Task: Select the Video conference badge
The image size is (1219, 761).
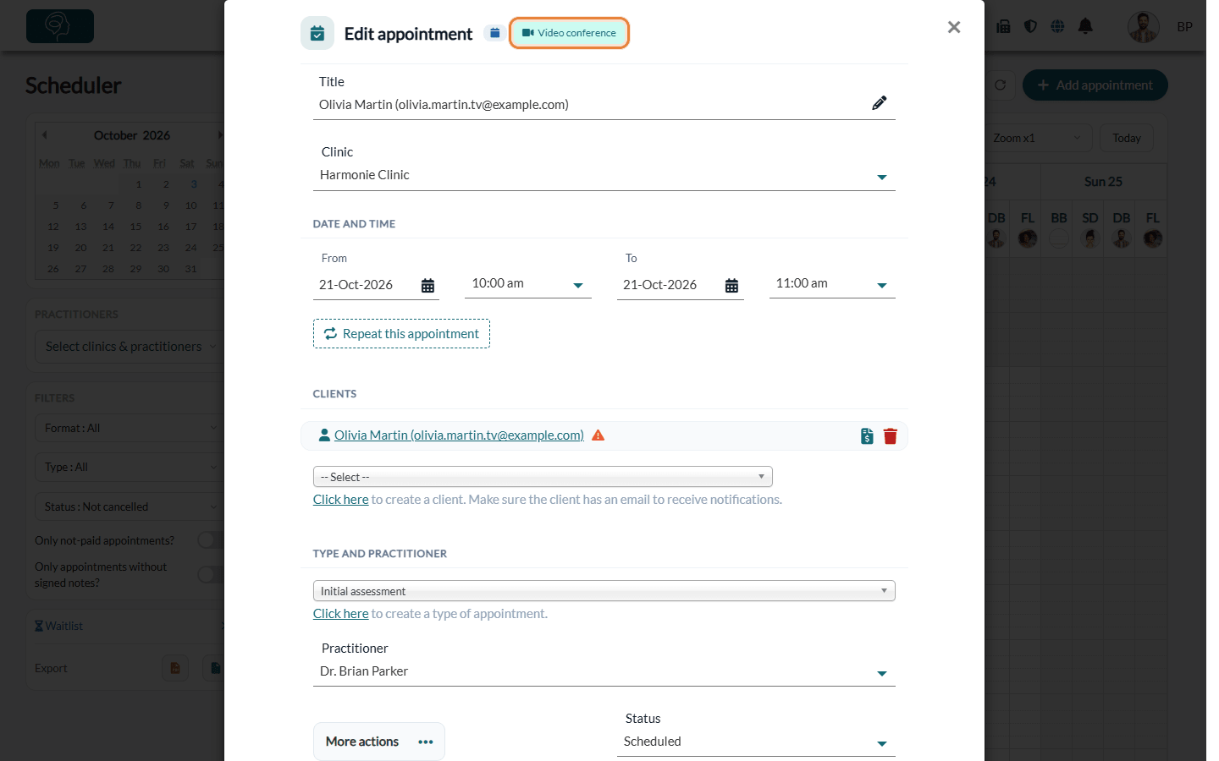Action: point(569,33)
